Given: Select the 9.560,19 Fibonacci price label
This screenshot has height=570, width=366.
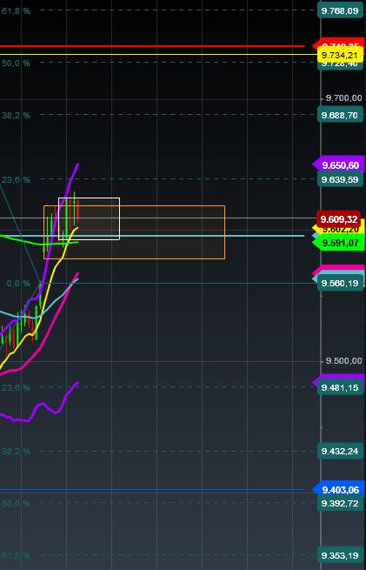Looking at the screenshot, I should (340, 283).
